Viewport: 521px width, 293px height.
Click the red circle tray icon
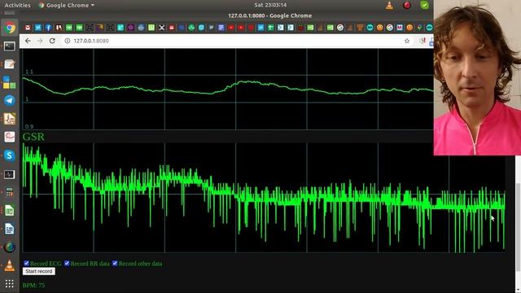pos(407,6)
